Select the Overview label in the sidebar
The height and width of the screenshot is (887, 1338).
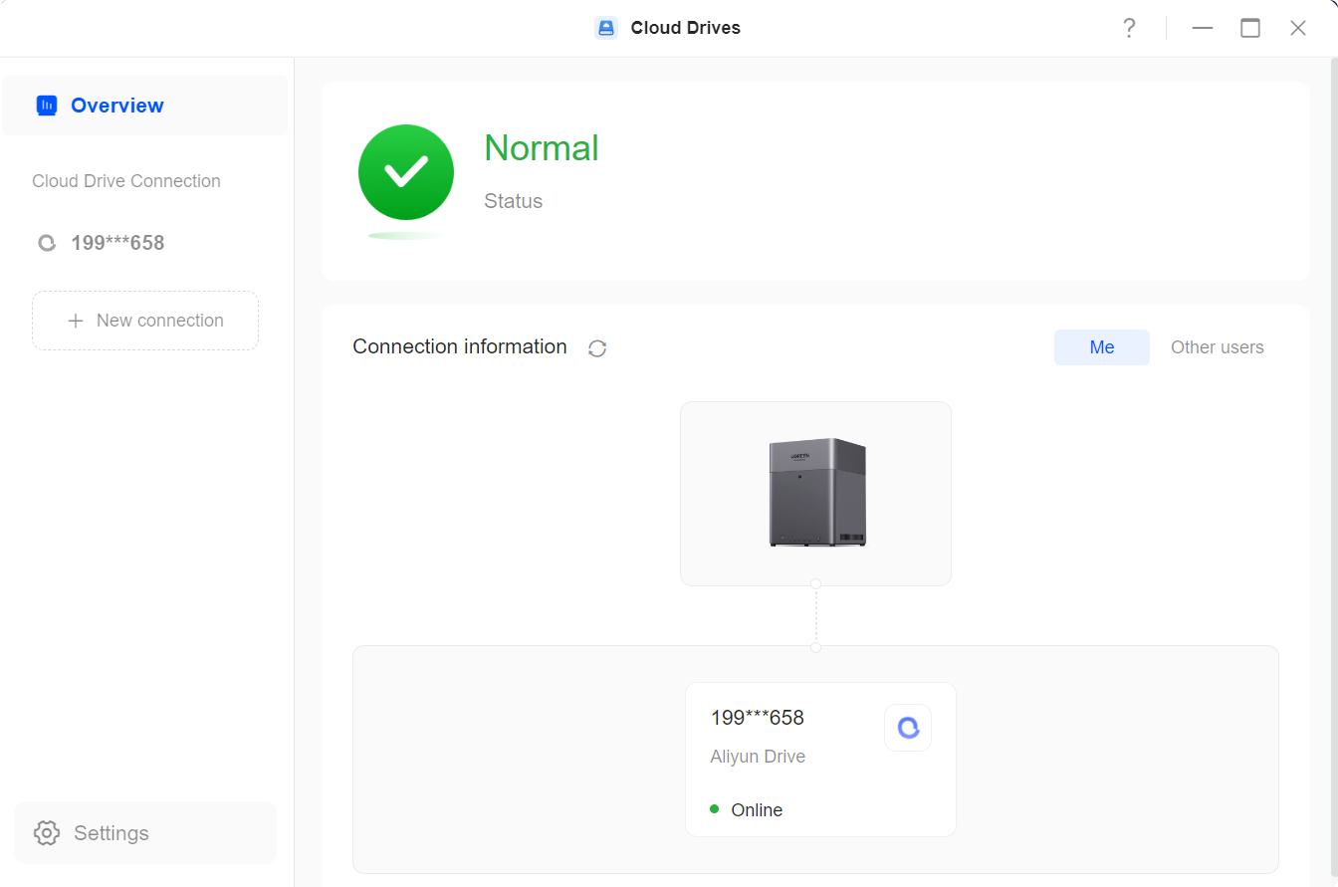(117, 106)
